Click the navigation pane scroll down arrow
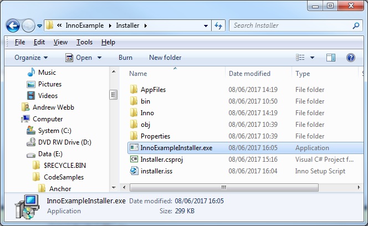Screen dimensions: 368x226 point(114,188)
